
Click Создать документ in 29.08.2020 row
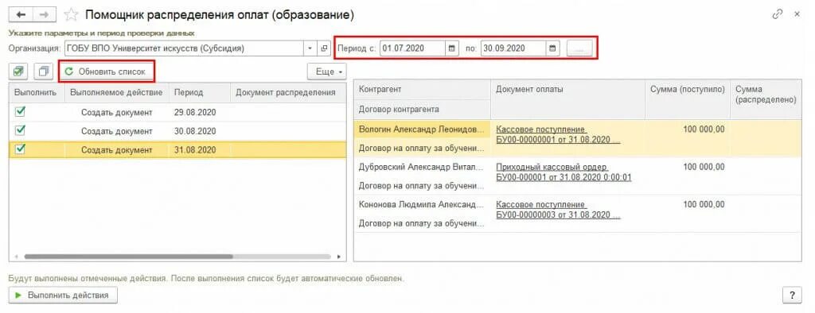pyautogui.click(x=117, y=112)
